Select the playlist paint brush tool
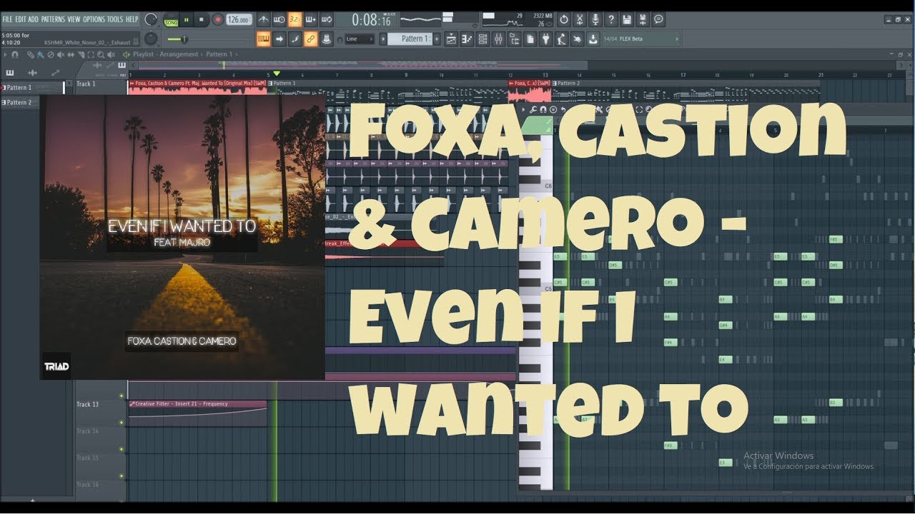Image resolution: width=915 pixels, height=514 pixels. pyautogui.click(x=40, y=54)
